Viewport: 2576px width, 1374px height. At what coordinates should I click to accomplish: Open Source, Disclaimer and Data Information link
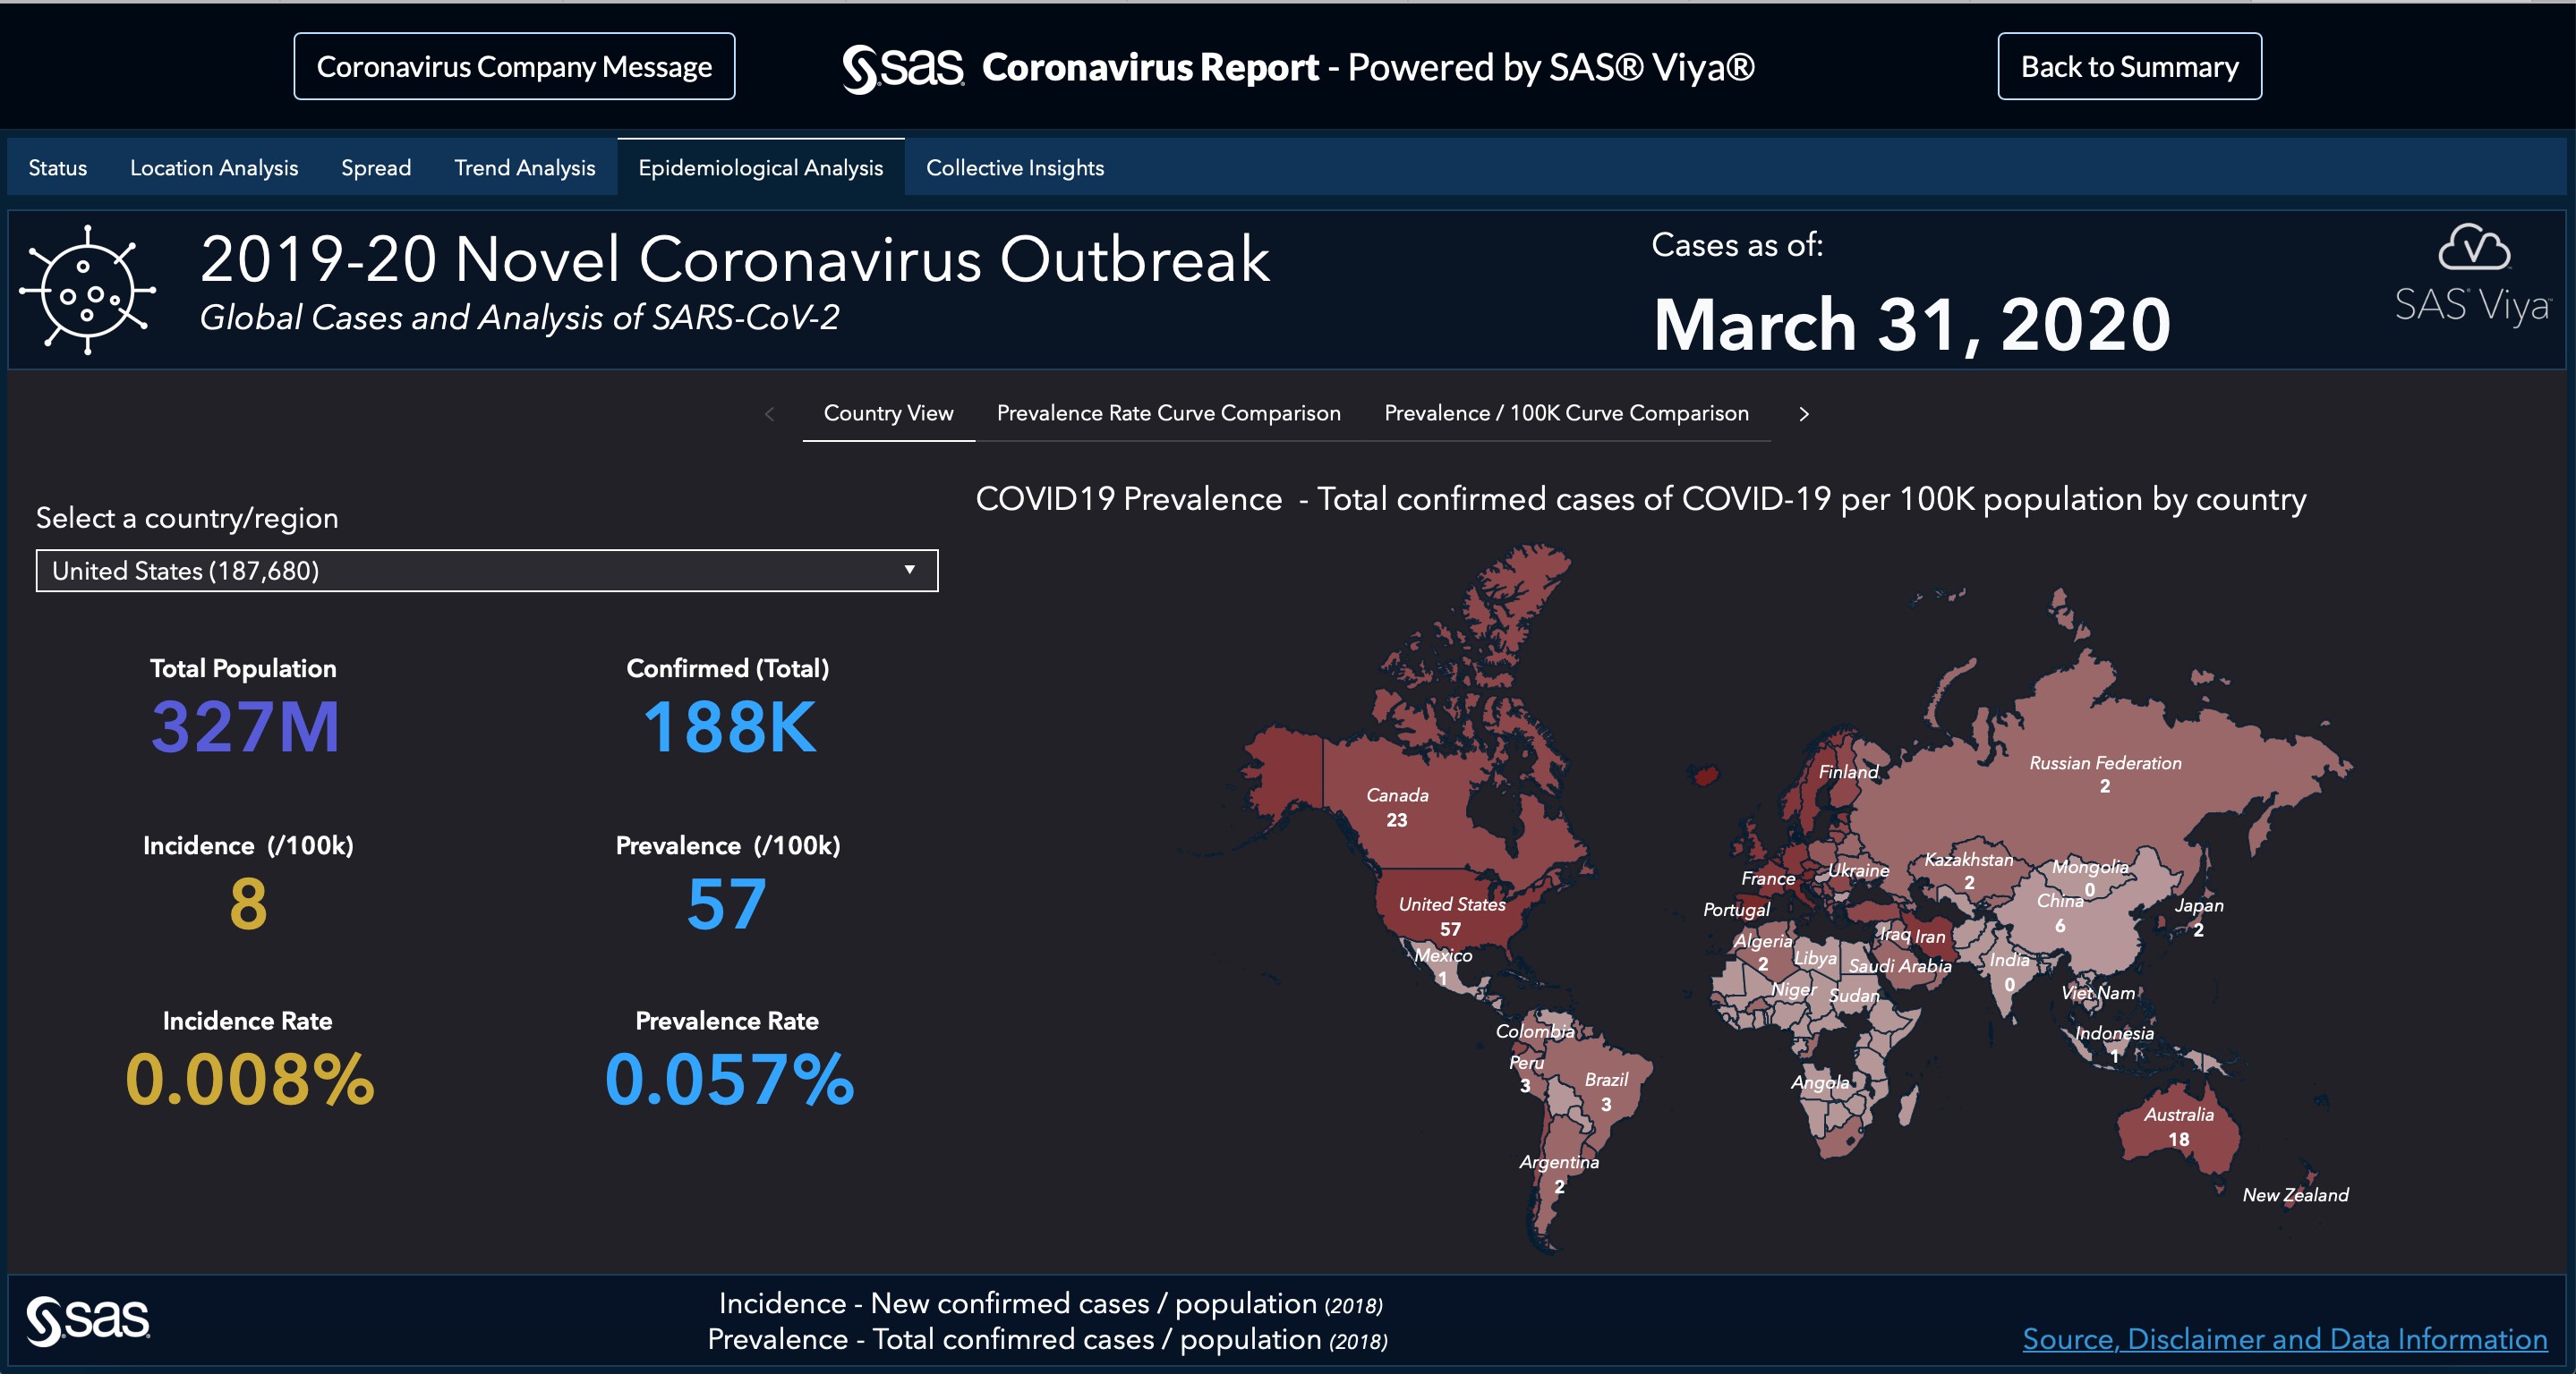click(x=2285, y=1338)
